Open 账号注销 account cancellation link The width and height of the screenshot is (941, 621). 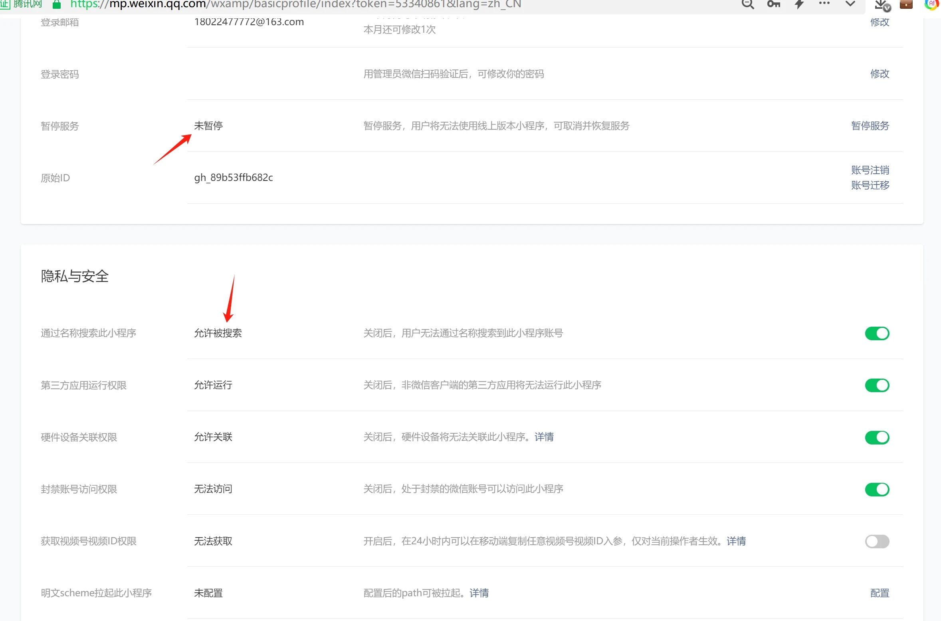coord(870,170)
